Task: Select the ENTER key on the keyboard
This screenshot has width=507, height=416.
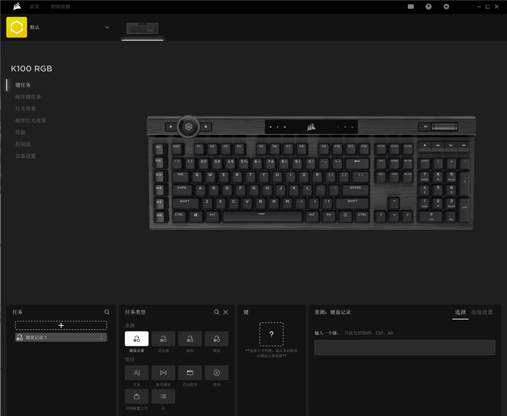Action: 355,189
